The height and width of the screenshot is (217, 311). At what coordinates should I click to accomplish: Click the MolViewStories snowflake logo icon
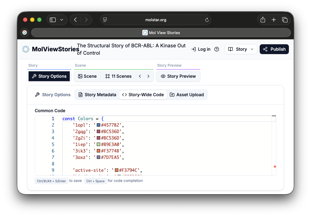point(26,49)
